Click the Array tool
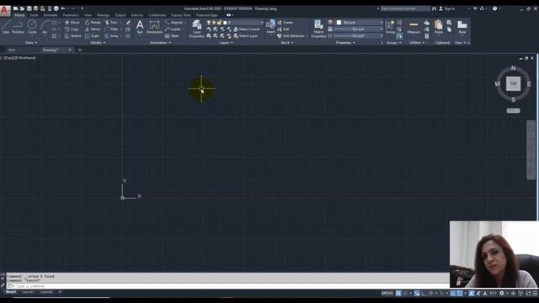The width and height of the screenshot is (539, 303). click(112, 35)
